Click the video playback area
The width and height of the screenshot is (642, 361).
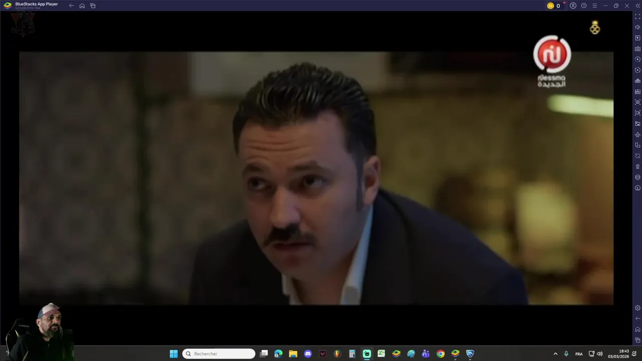316,178
